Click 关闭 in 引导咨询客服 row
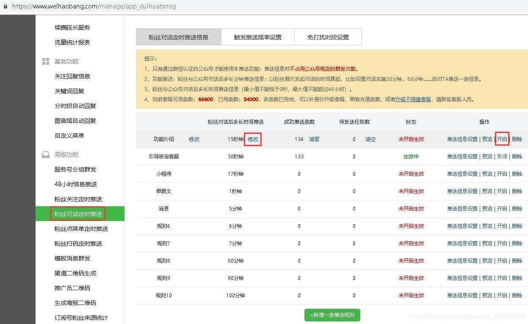 point(502,157)
